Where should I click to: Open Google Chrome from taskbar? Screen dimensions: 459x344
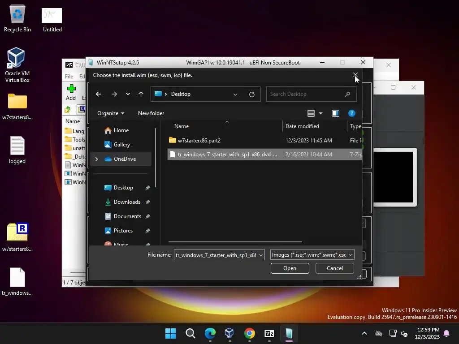pyautogui.click(x=249, y=333)
